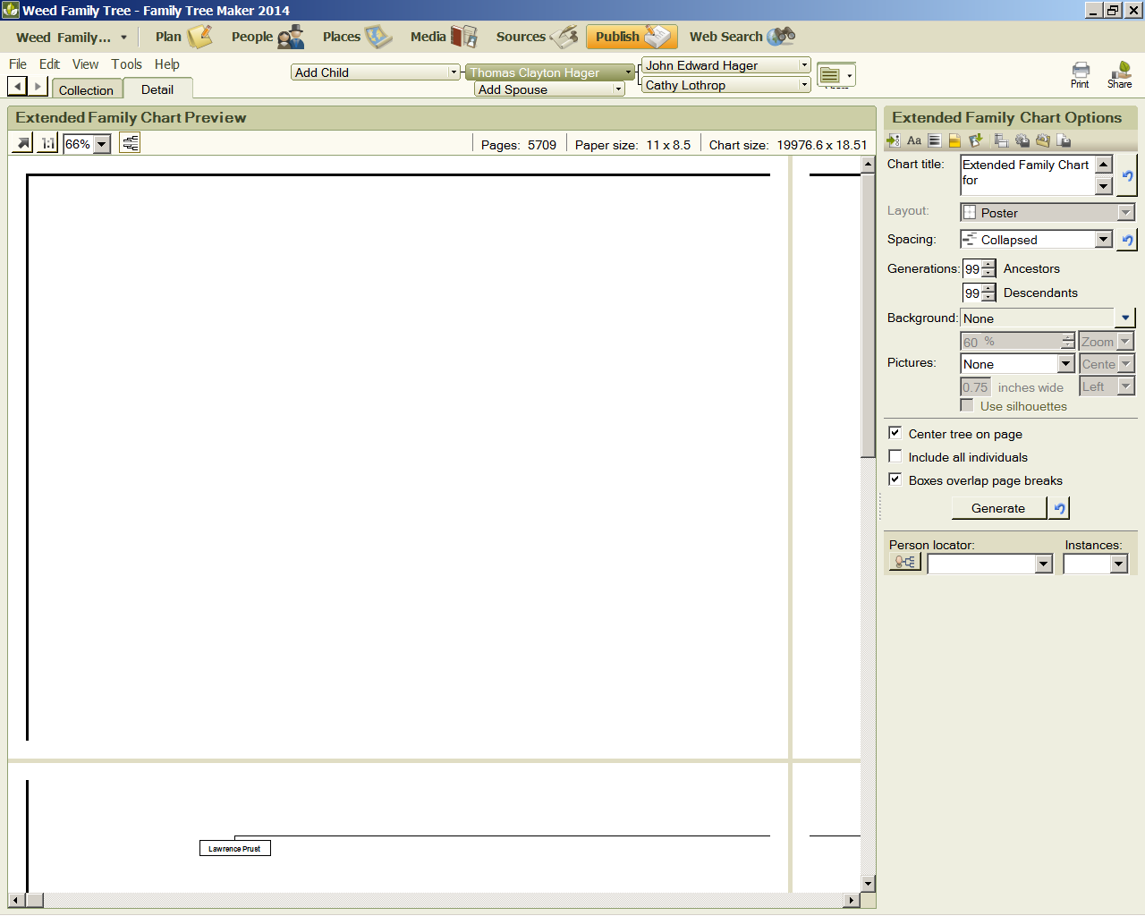
Task: Click the 1:1 actual size icon
Action: coord(47,143)
